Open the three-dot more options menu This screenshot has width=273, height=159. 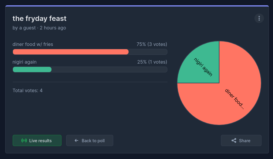259,18
